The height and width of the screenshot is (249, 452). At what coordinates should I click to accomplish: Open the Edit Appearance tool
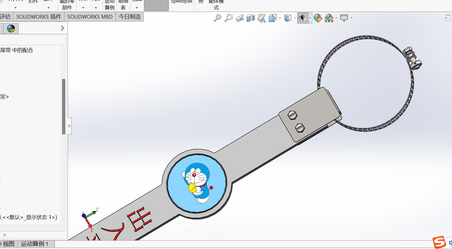point(318,18)
